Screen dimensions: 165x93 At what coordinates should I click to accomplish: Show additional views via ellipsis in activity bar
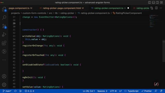[x=4, y=60]
